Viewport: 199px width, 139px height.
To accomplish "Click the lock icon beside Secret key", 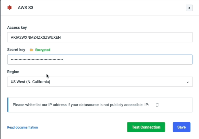I will pos(31,50).
